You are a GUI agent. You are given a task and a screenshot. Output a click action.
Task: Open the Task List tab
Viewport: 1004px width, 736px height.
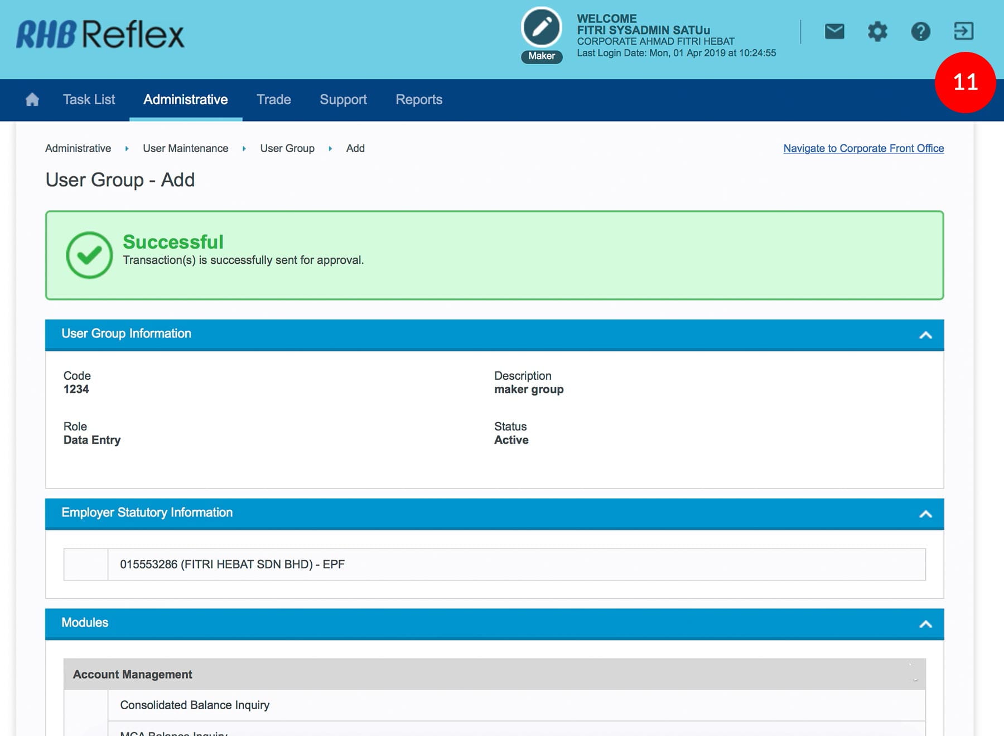click(89, 100)
